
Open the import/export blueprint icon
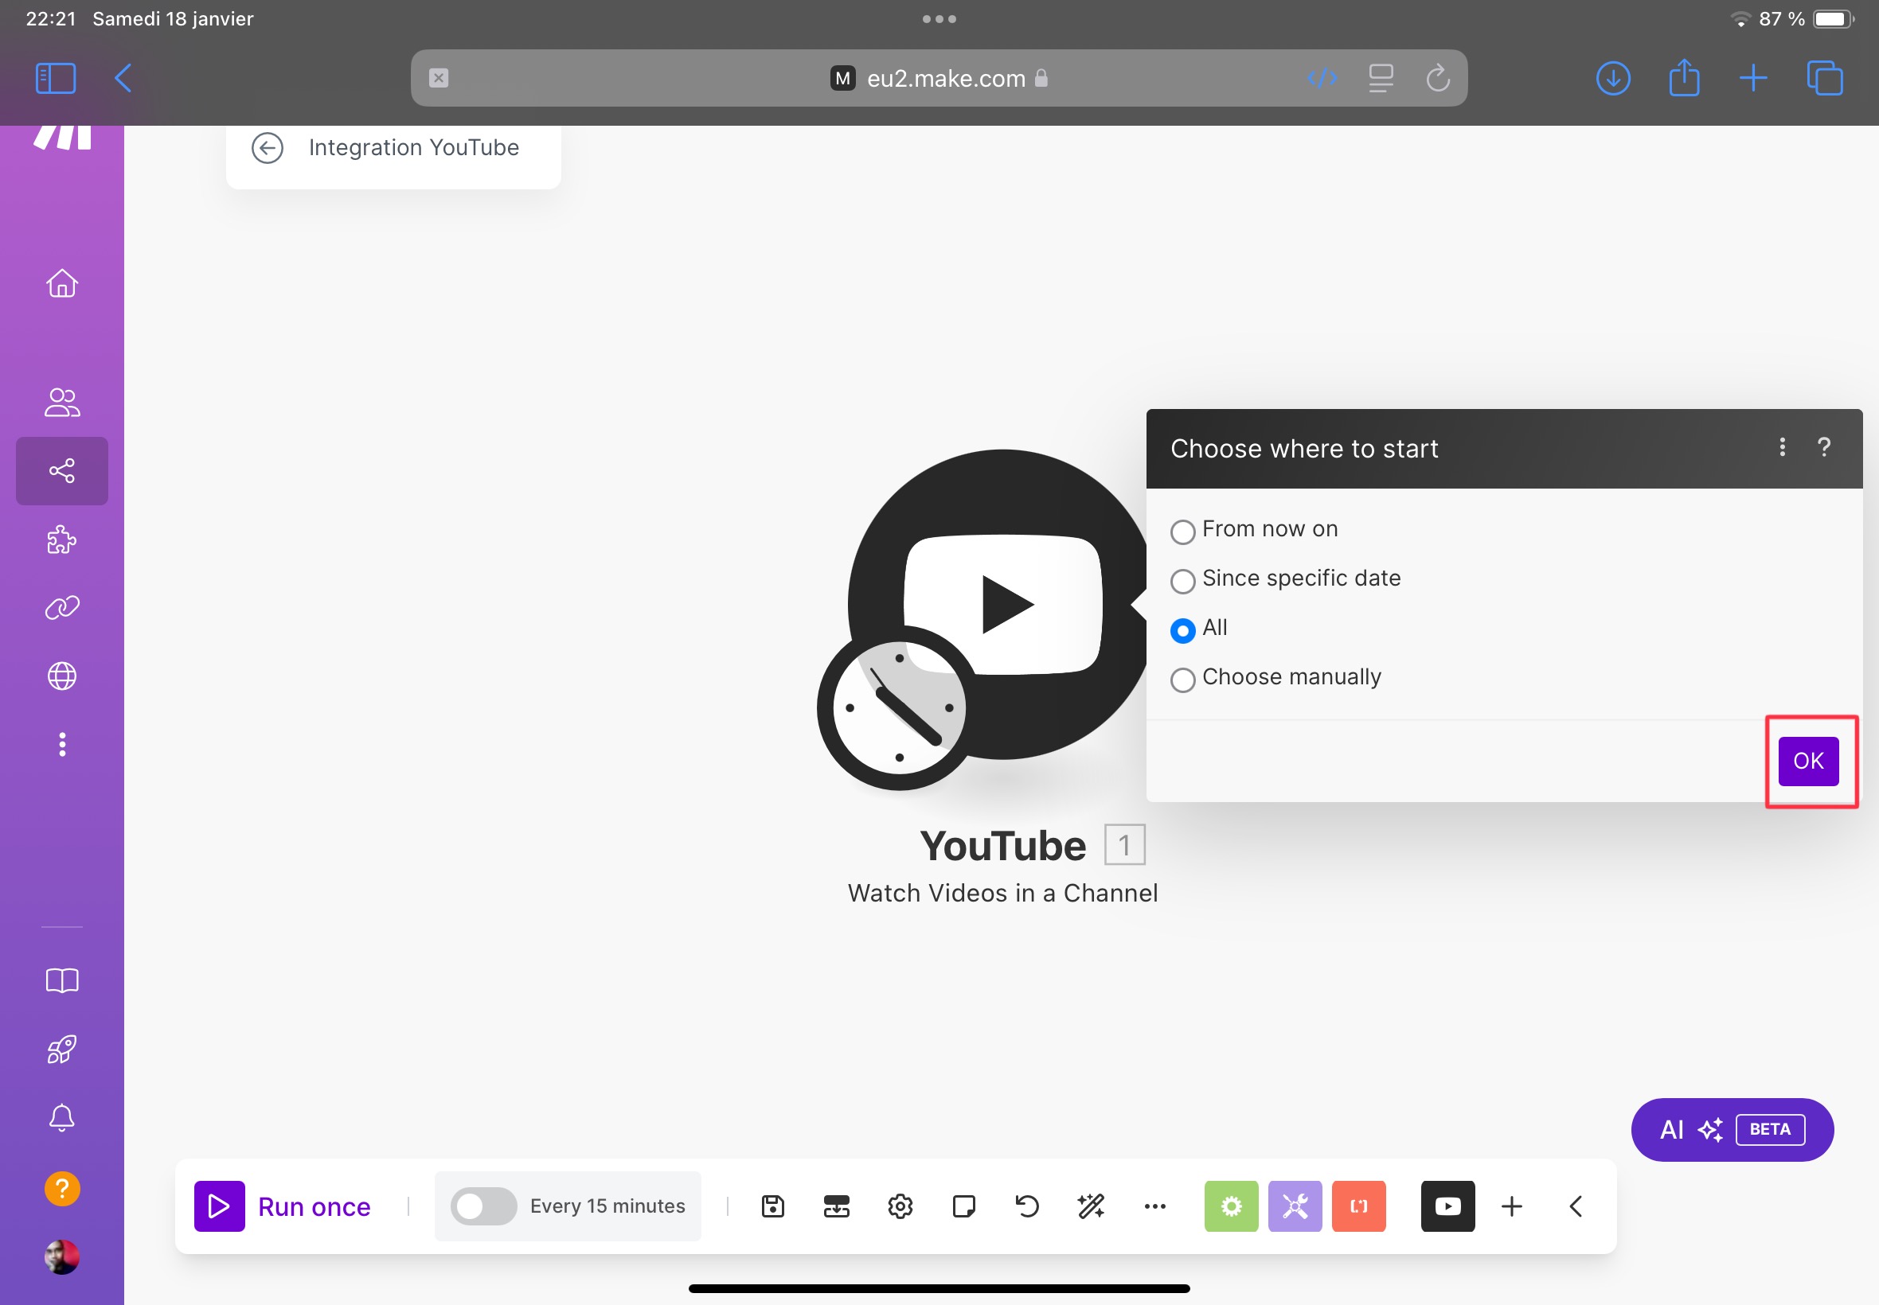837,1206
